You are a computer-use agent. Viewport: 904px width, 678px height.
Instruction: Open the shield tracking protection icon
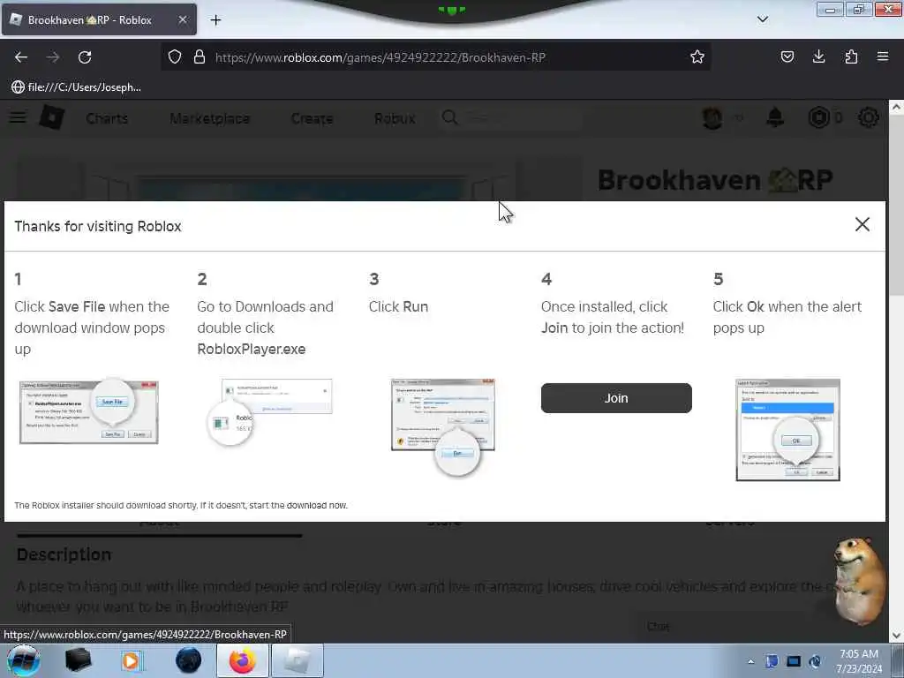175,57
